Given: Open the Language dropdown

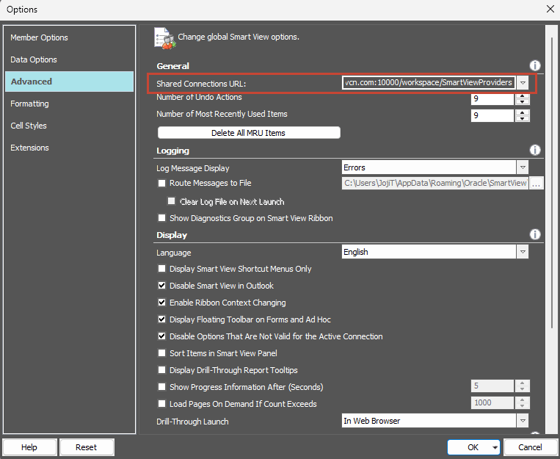Looking at the screenshot, I should [523, 252].
